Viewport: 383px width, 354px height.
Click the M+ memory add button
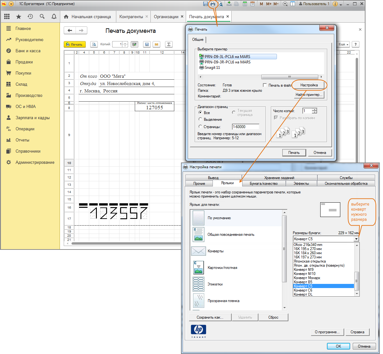[269, 4]
